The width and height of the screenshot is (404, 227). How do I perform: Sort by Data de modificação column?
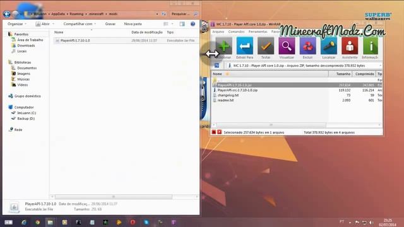[x=147, y=32]
